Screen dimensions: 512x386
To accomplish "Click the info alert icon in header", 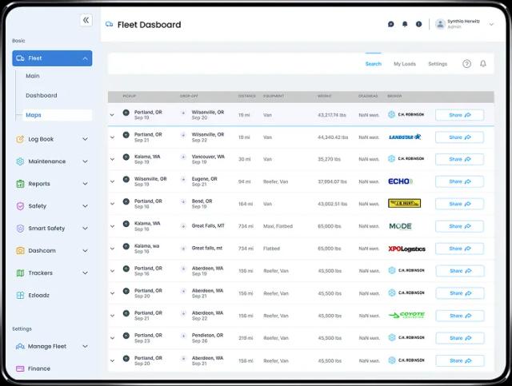I will (x=418, y=24).
